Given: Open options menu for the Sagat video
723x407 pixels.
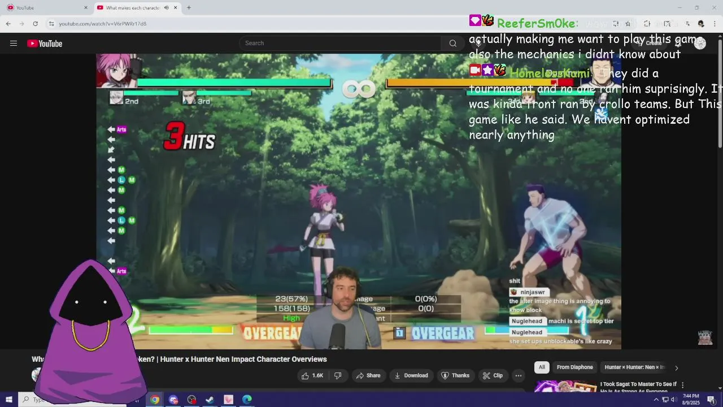Looking at the screenshot, I should [x=682, y=385].
